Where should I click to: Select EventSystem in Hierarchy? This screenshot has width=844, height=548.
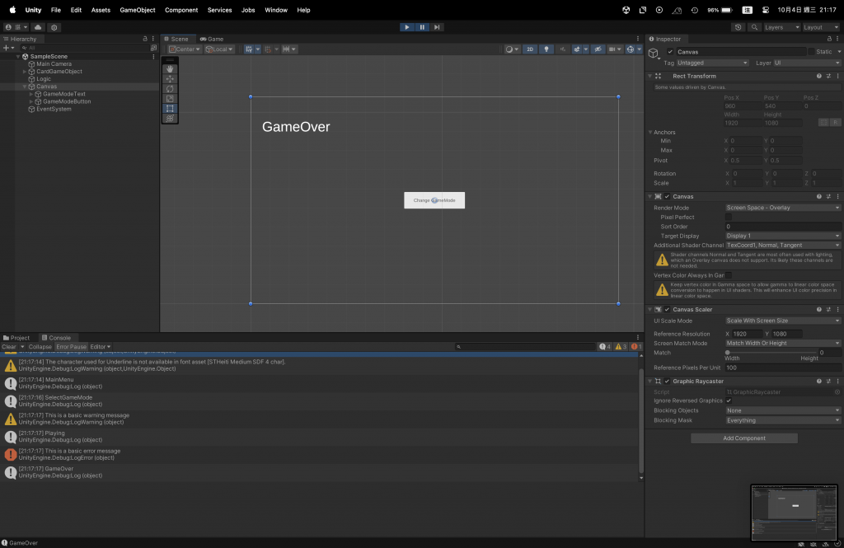pyautogui.click(x=54, y=110)
